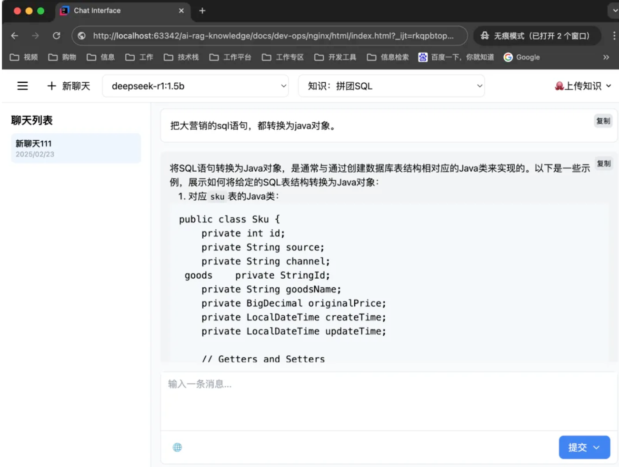The height and width of the screenshot is (467, 619).
Task: Click the code line 'private LocalDateTime updateTime;'
Action: point(294,331)
